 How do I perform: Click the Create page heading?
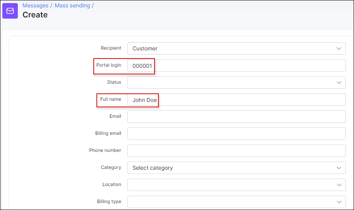35,15
